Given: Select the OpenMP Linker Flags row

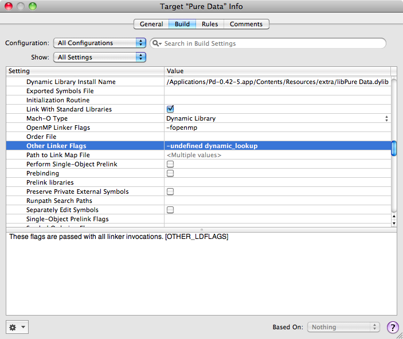Looking at the screenshot, I should pos(199,127).
